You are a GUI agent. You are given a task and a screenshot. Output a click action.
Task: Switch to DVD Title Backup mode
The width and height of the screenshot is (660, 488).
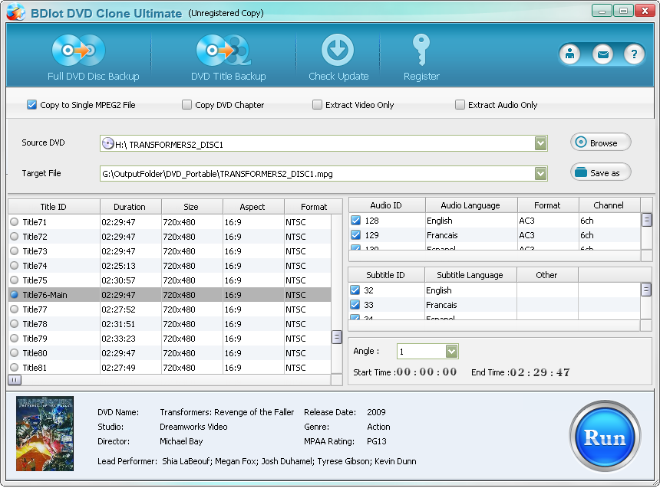point(223,51)
